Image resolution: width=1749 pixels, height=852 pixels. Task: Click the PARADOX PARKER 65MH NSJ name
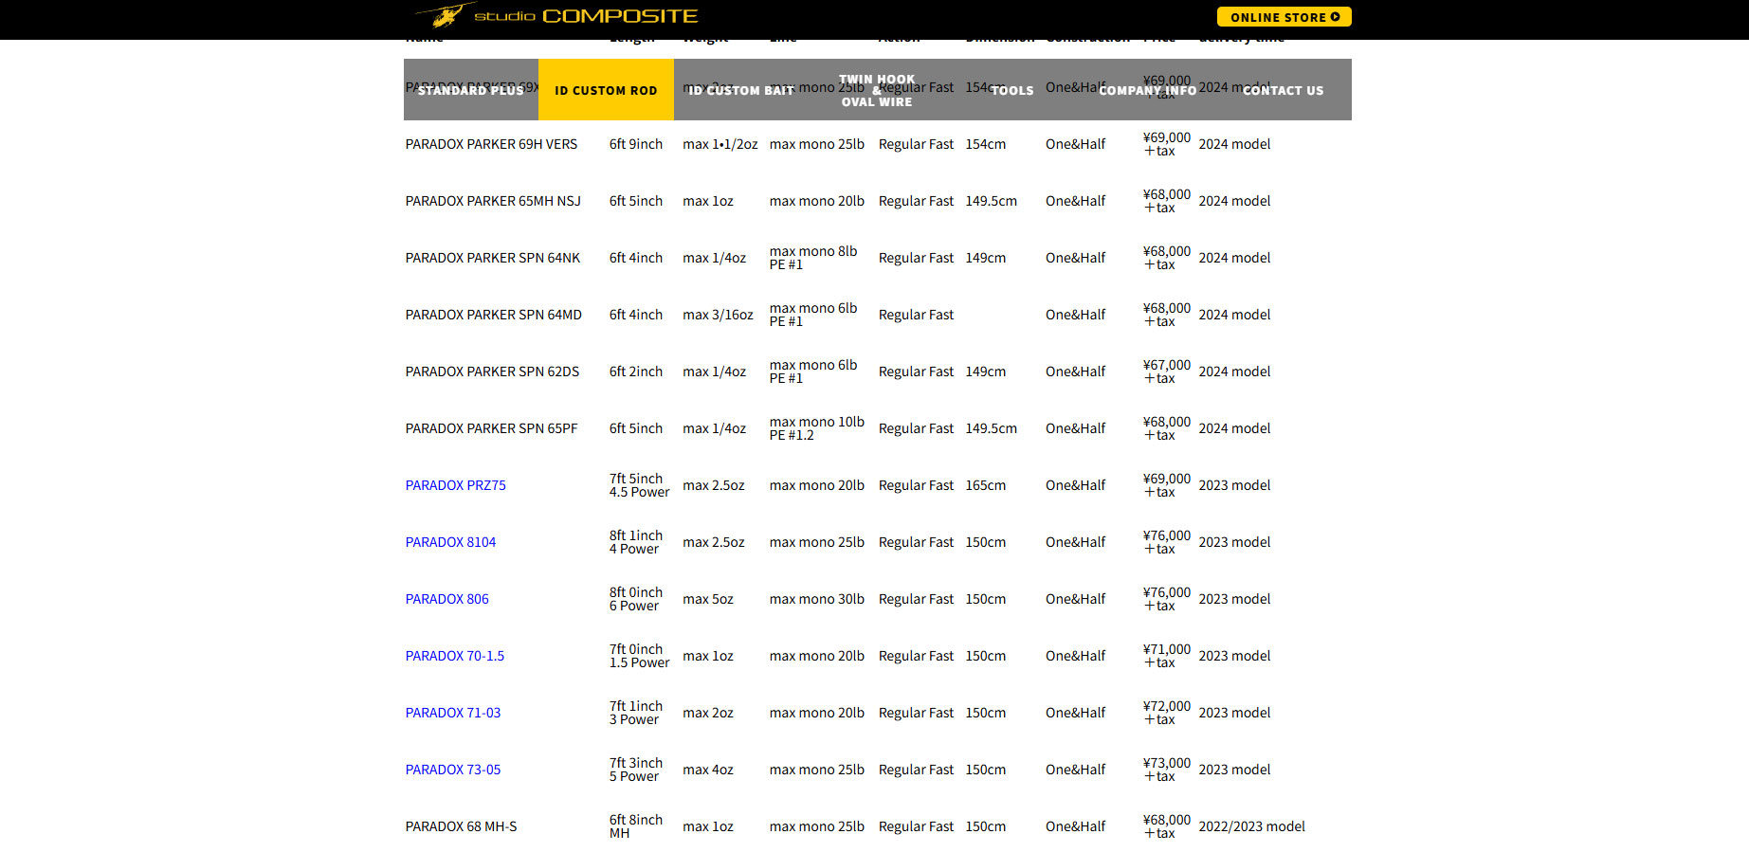pyautogui.click(x=493, y=201)
